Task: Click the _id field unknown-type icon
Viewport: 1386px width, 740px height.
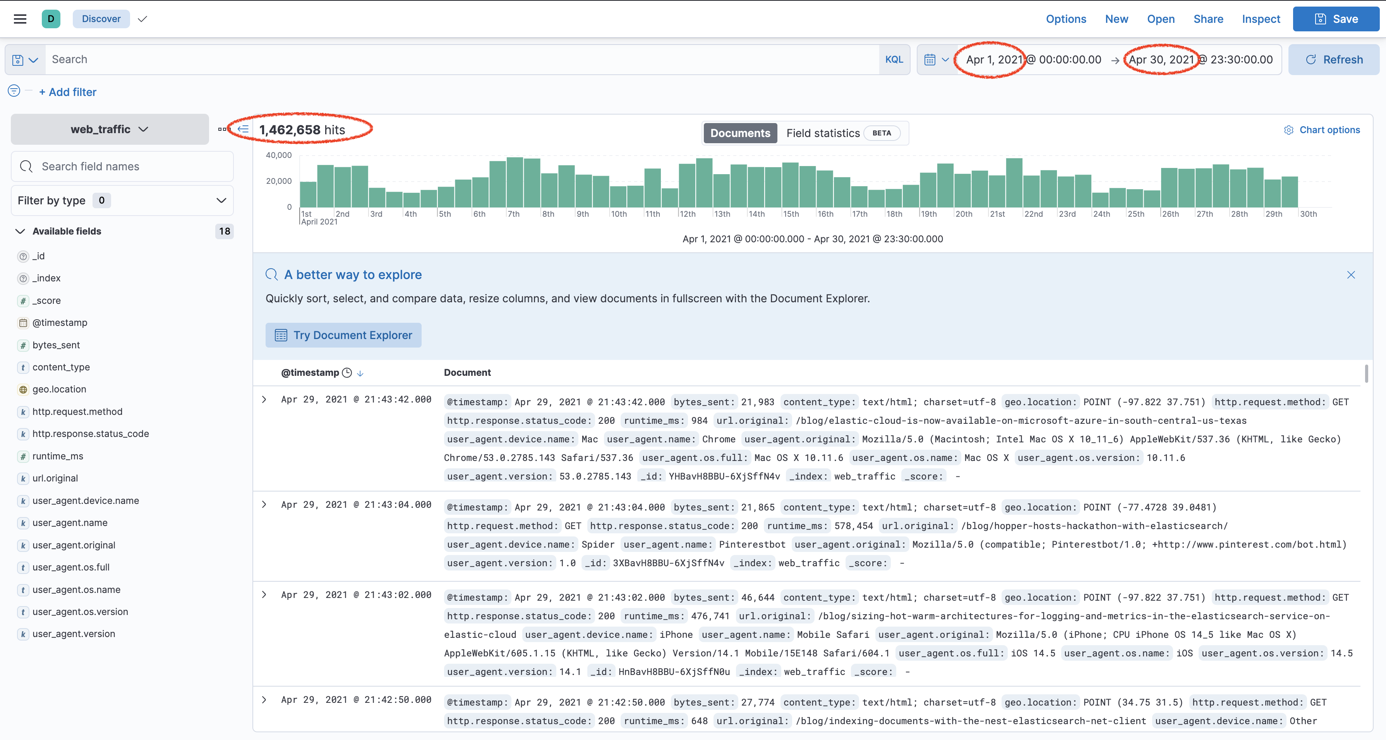Action: (x=23, y=257)
